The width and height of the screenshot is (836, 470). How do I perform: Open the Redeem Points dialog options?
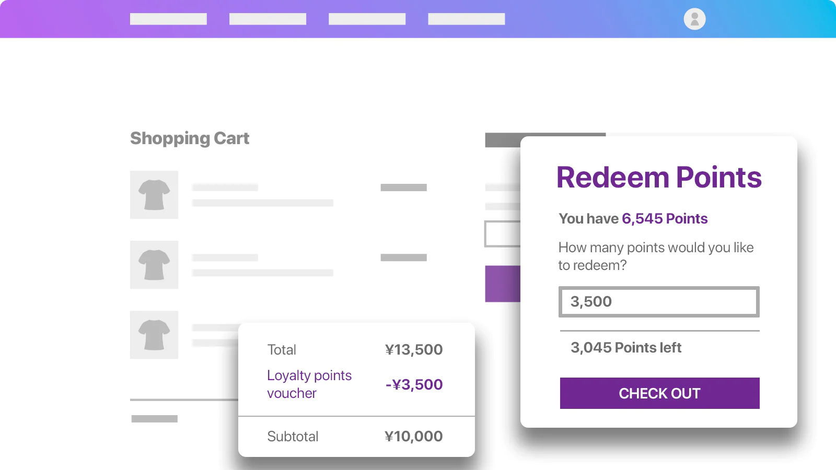[659, 178]
